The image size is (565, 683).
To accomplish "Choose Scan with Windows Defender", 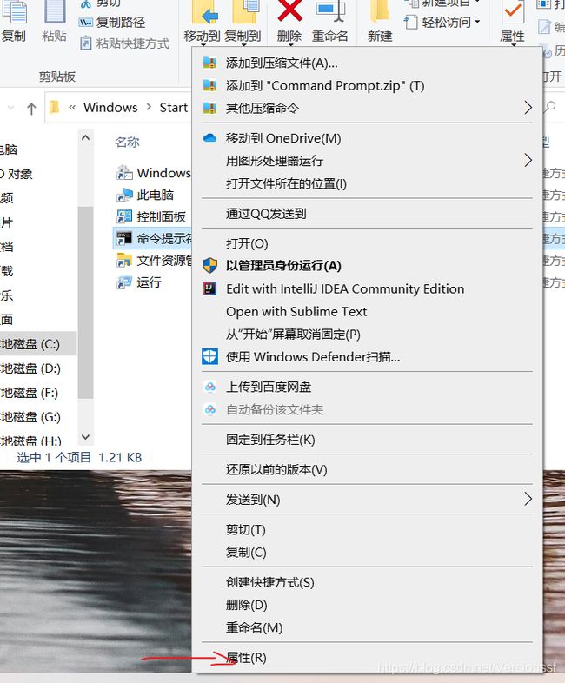I will (367, 357).
